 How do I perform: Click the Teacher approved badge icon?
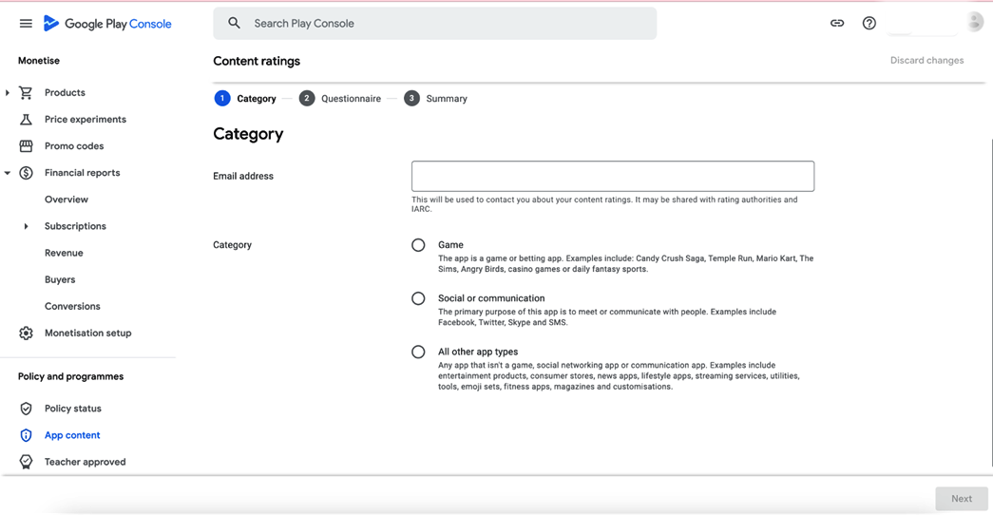(x=26, y=462)
